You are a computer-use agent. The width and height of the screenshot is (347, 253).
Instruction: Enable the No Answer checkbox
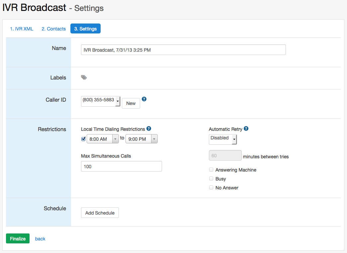(x=211, y=187)
